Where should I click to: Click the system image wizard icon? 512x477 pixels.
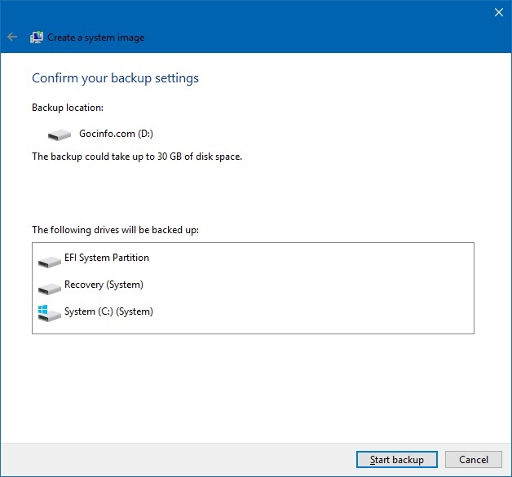pyautogui.click(x=37, y=38)
